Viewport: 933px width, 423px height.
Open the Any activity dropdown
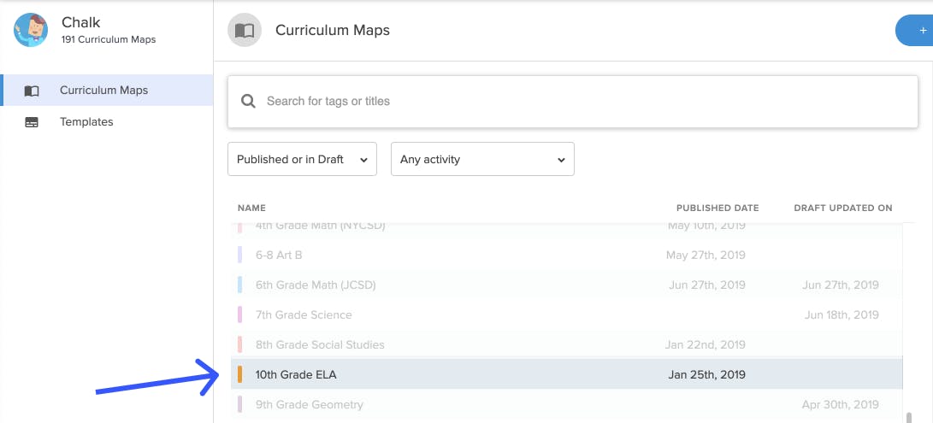pyautogui.click(x=482, y=159)
